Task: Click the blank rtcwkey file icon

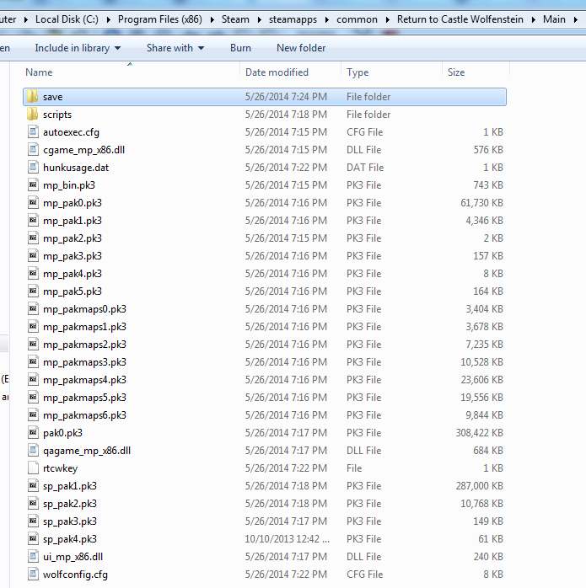Action: tap(33, 468)
